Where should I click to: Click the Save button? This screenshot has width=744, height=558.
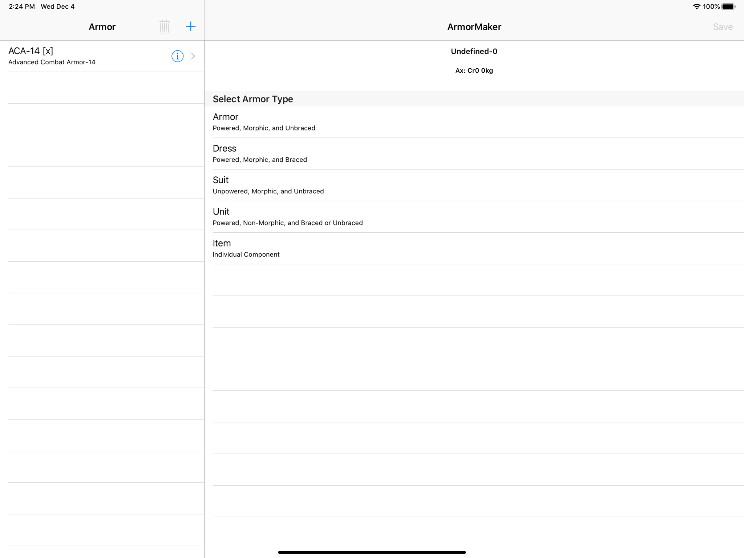(723, 27)
